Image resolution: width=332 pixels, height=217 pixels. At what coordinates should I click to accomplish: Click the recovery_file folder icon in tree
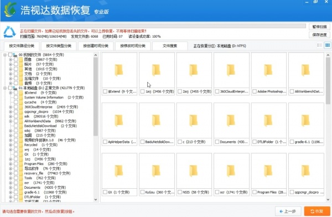21,173
